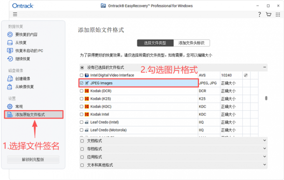Viewport: 284px width, 180px height.
Task: Click the JPEG Images file type icon
Action: 87,83
